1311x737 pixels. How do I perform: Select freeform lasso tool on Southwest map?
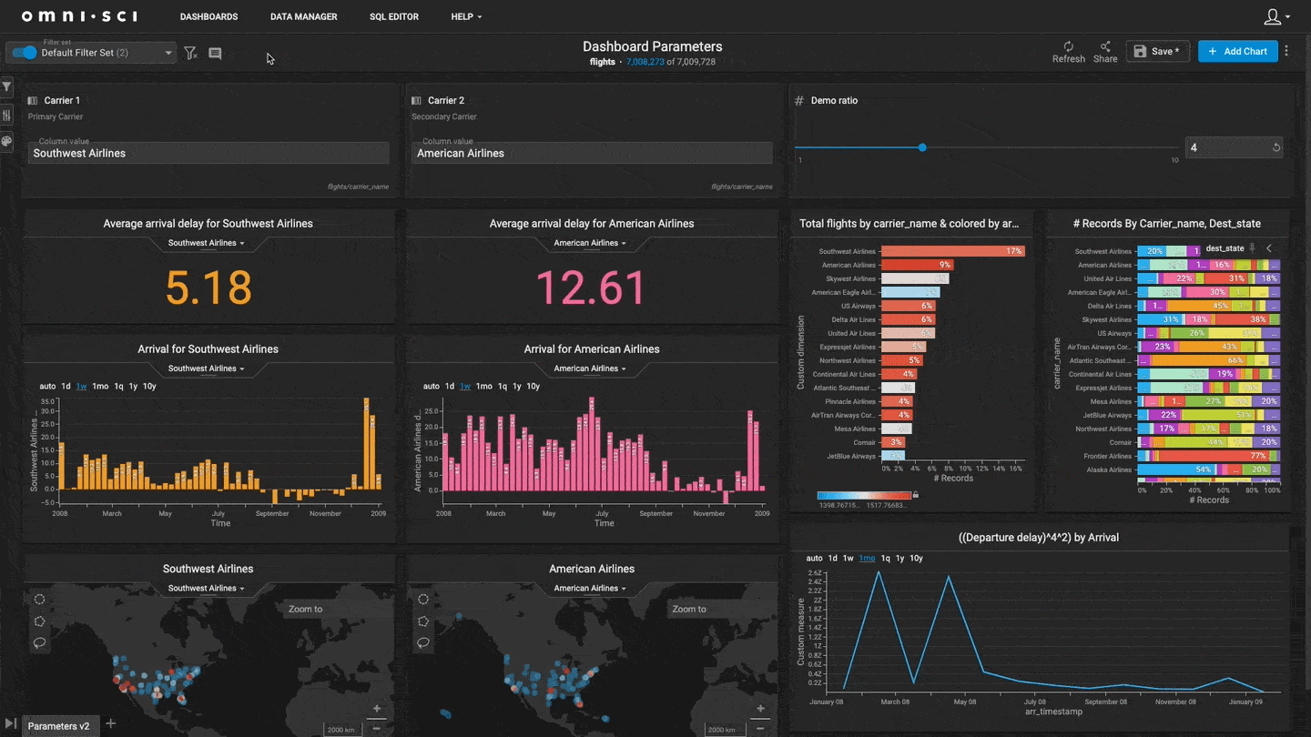39,642
